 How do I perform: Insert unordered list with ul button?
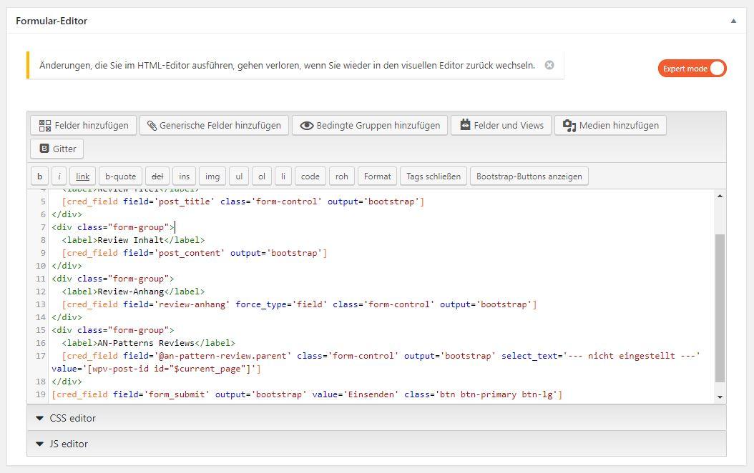click(239, 176)
